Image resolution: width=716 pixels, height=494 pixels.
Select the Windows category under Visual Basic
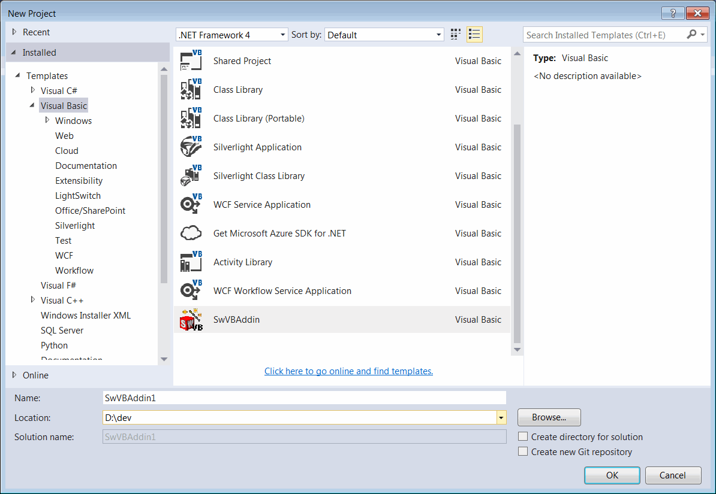click(73, 120)
